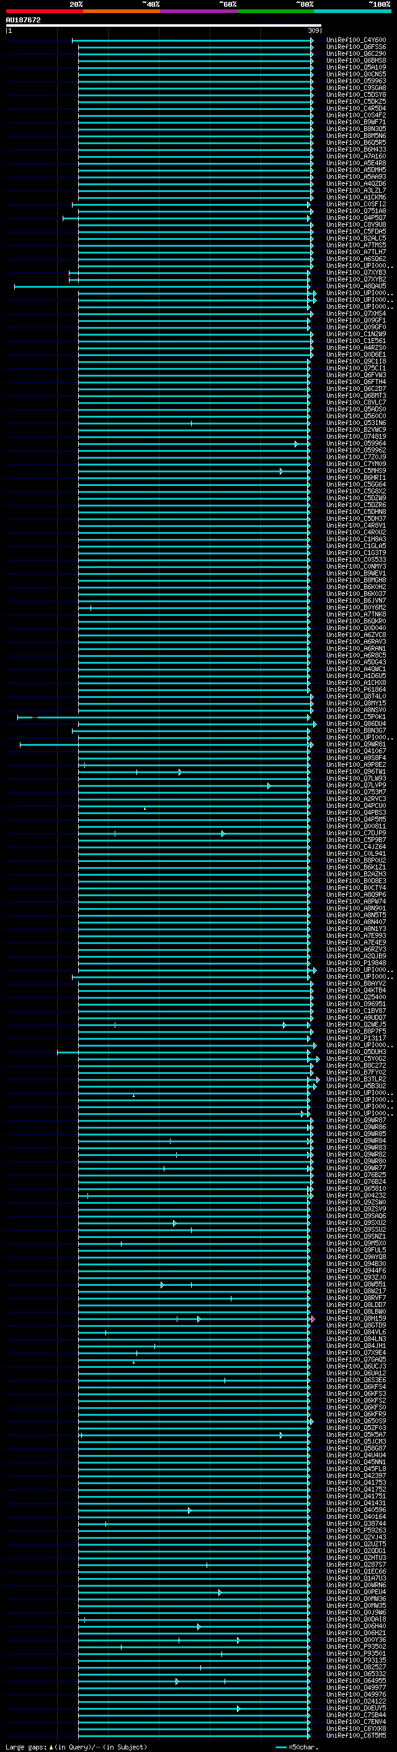
Task: Click the white query sequence bar
Action: tap(164, 25)
